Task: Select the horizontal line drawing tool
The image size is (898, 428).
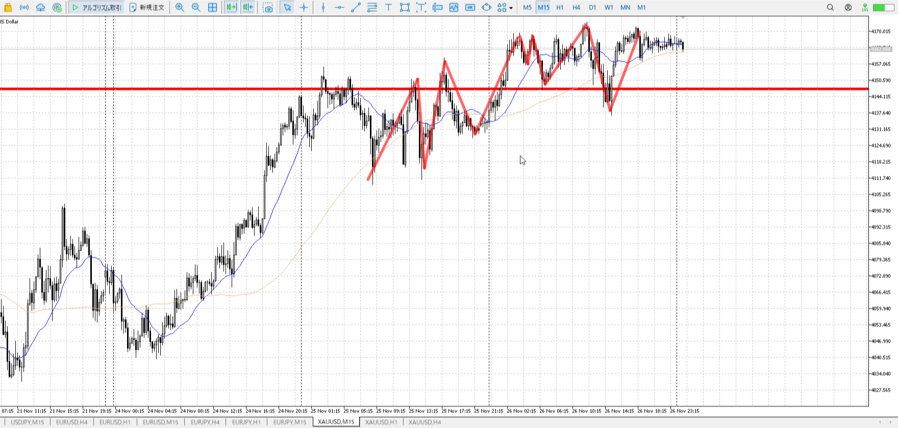Action: point(339,8)
